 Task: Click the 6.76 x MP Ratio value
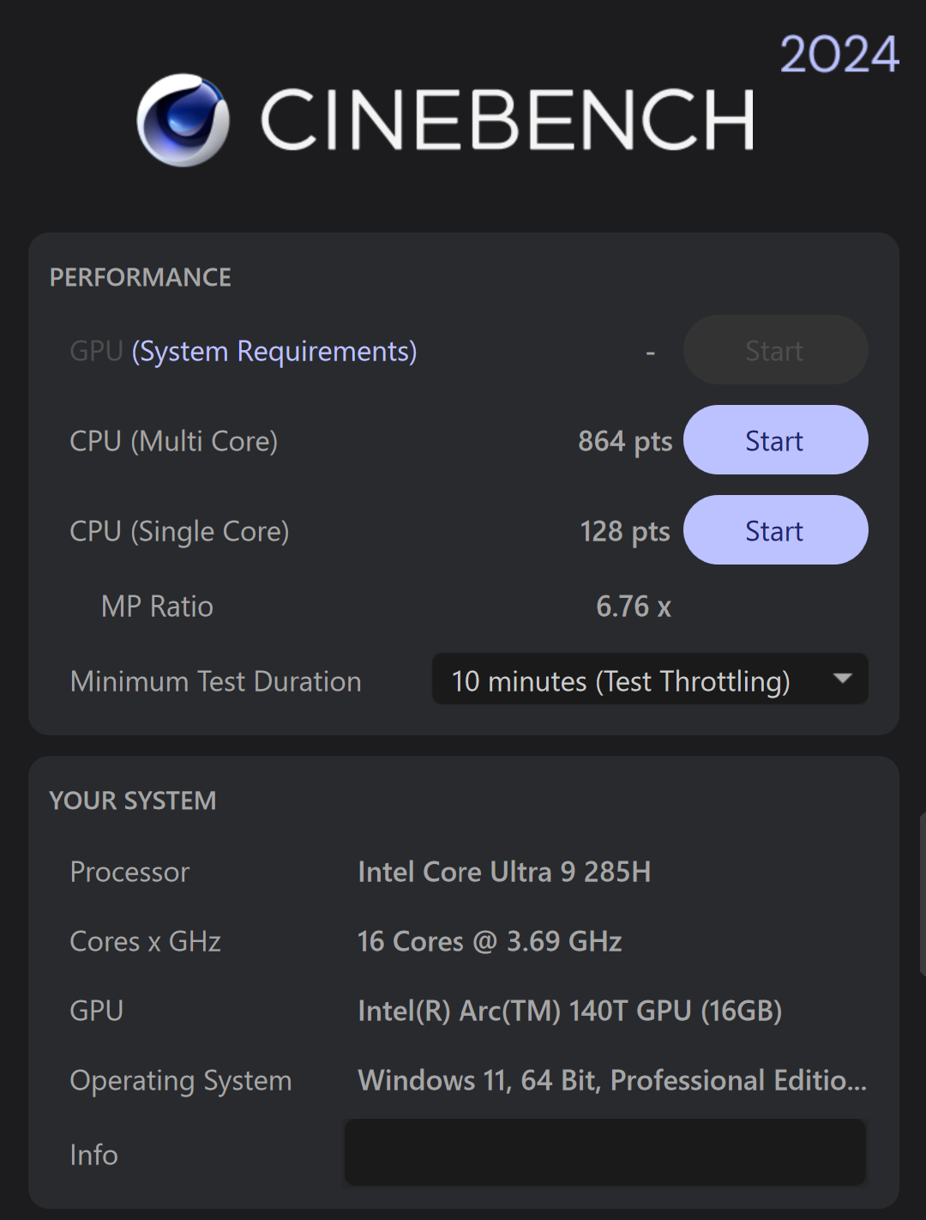[x=633, y=607]
